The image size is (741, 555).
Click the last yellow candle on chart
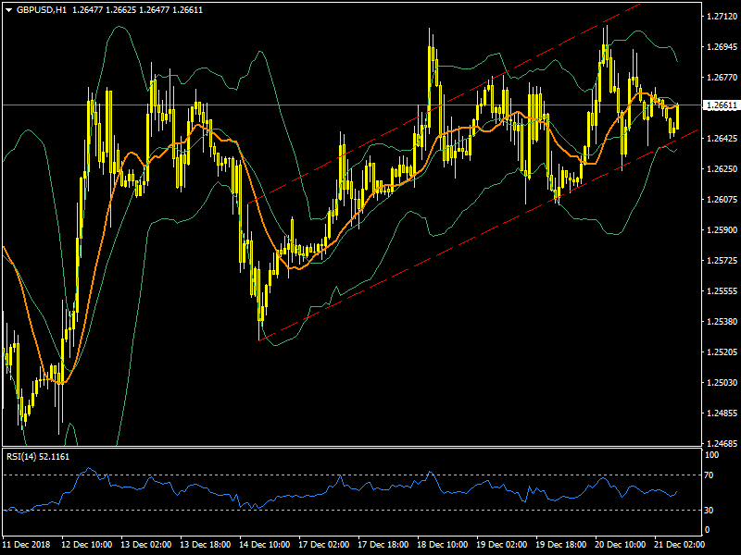[678, 117]
